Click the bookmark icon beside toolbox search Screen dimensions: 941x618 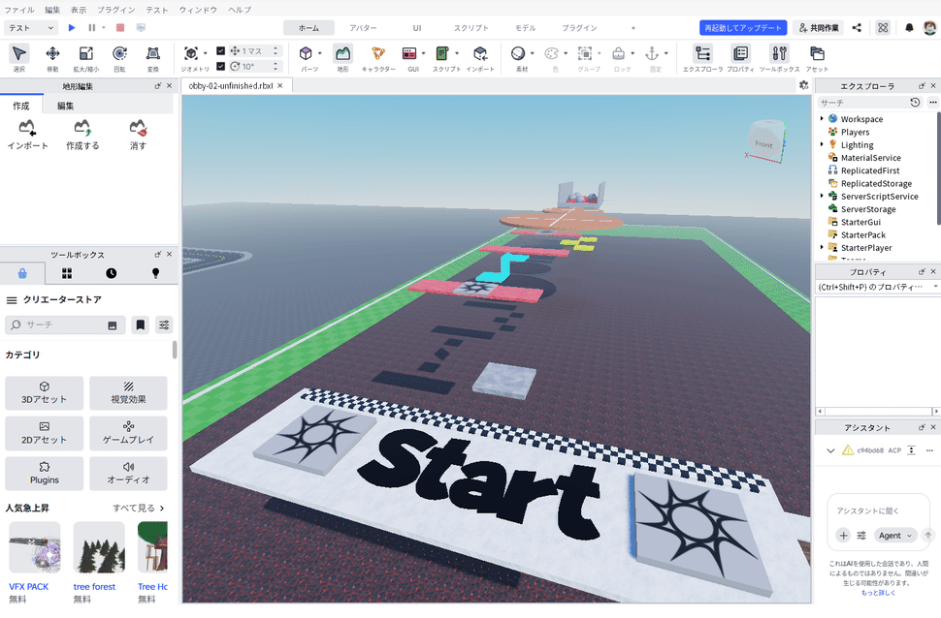(141, 324)
